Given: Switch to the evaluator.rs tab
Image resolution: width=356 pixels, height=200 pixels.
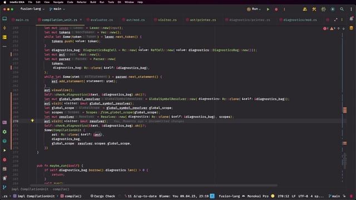Looking at the screenshot, I should [x=100, y=20].
